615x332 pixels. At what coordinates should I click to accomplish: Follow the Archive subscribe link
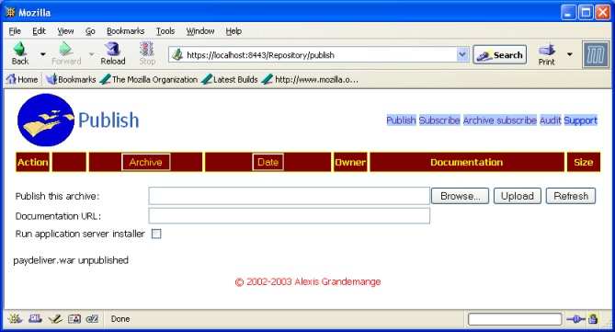[500, 120]
